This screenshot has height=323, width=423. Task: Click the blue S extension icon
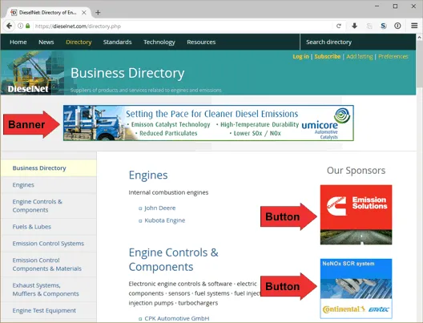point(383,26)
